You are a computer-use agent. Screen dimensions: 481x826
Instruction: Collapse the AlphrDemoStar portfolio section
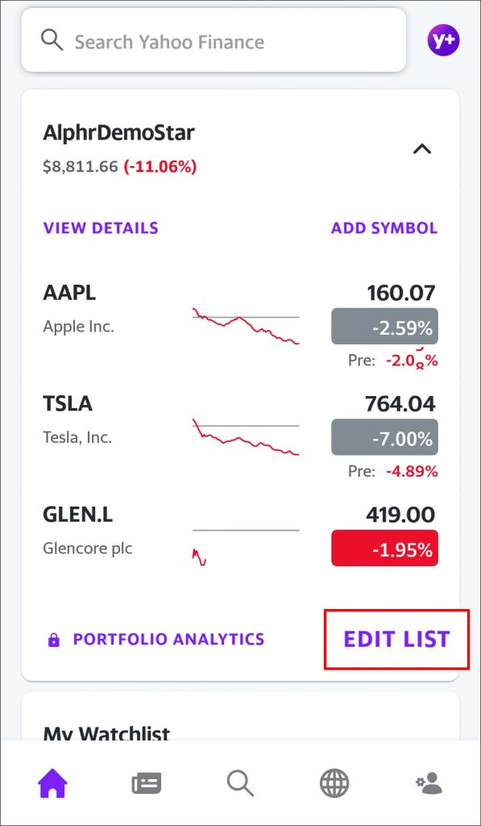(421, 148)
